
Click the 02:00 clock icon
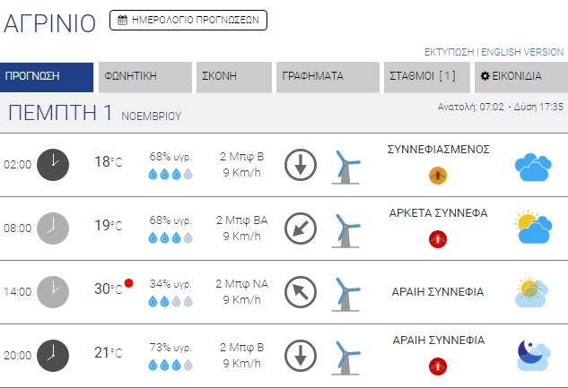[x=53, y=164]
